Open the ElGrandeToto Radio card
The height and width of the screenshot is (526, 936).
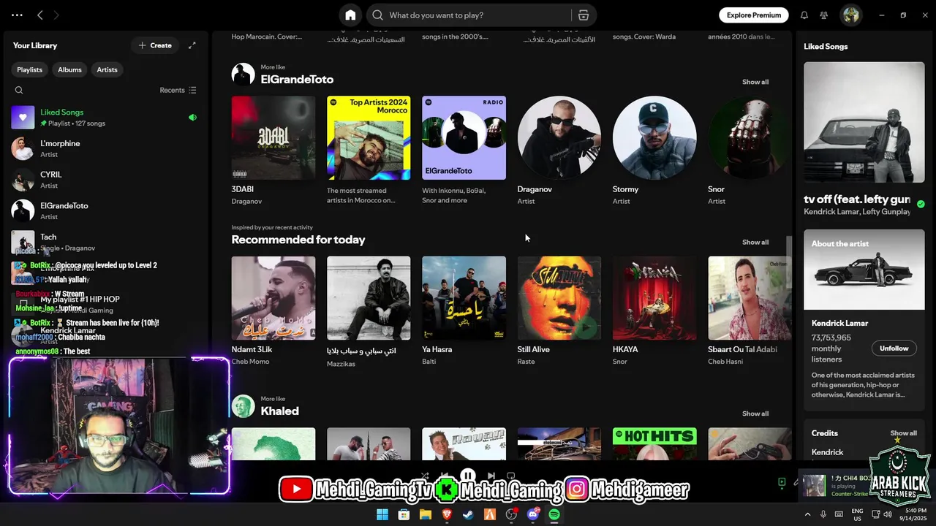click(464, 151)
